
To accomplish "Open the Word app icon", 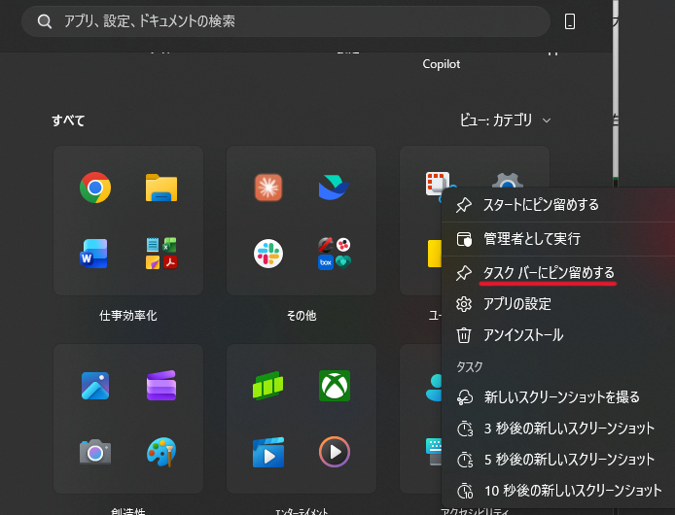I will 94,254.
